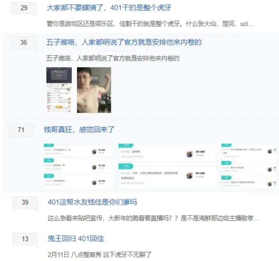Enlarge the shirtless man photo thumbnail
279x261 pixels.
(x=94, y=90)
